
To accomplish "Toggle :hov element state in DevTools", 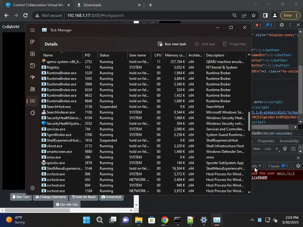I will click(257, 149).
